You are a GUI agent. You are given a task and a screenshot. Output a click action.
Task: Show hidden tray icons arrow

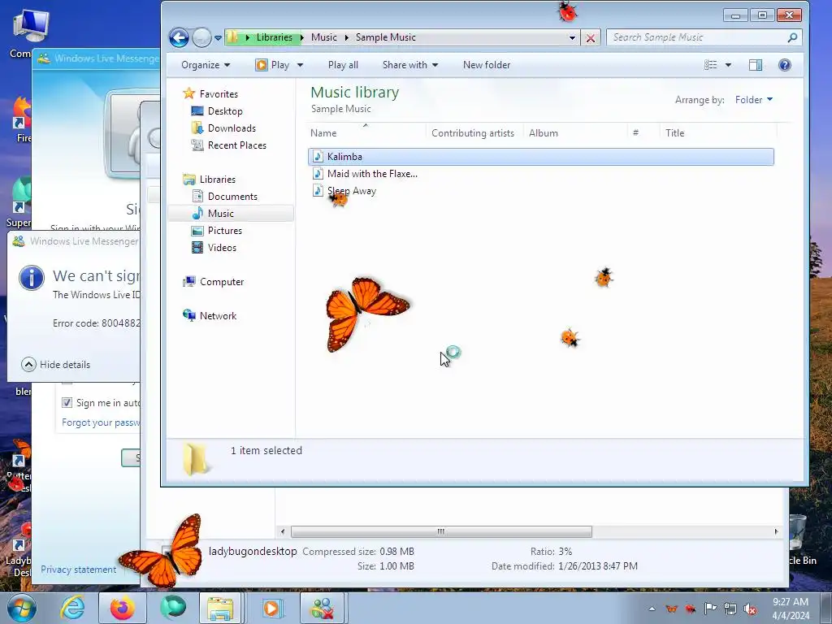652,609
